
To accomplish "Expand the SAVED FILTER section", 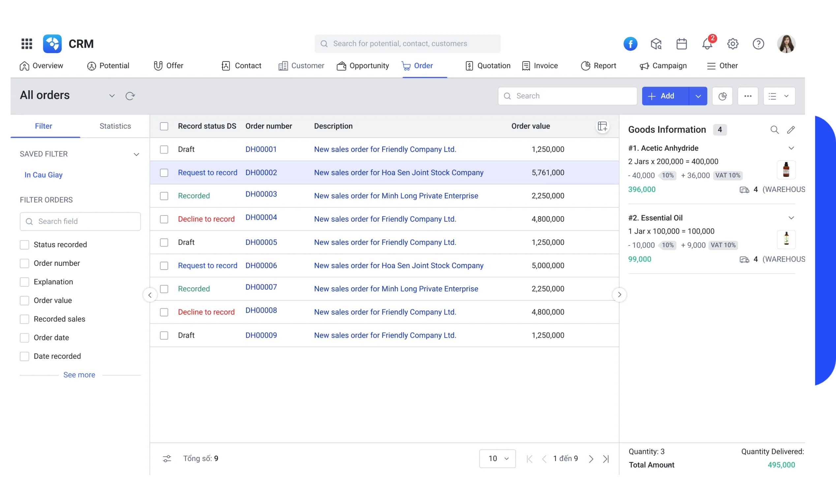I will point(137,154).
